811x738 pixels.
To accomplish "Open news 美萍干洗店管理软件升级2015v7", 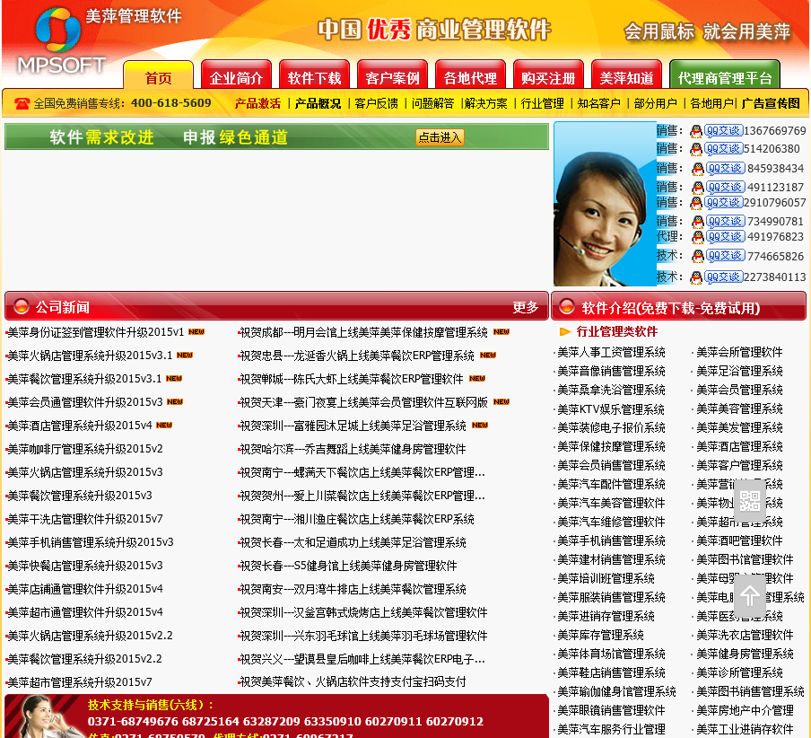I will (85, 519).
